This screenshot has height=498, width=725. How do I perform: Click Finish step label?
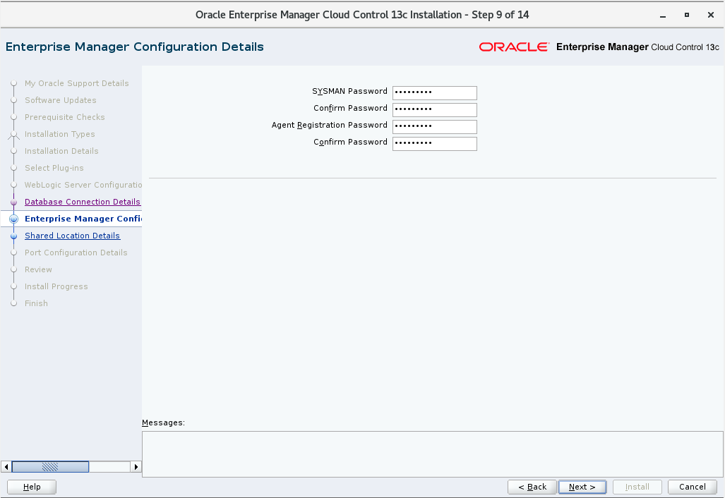point(36,303)
